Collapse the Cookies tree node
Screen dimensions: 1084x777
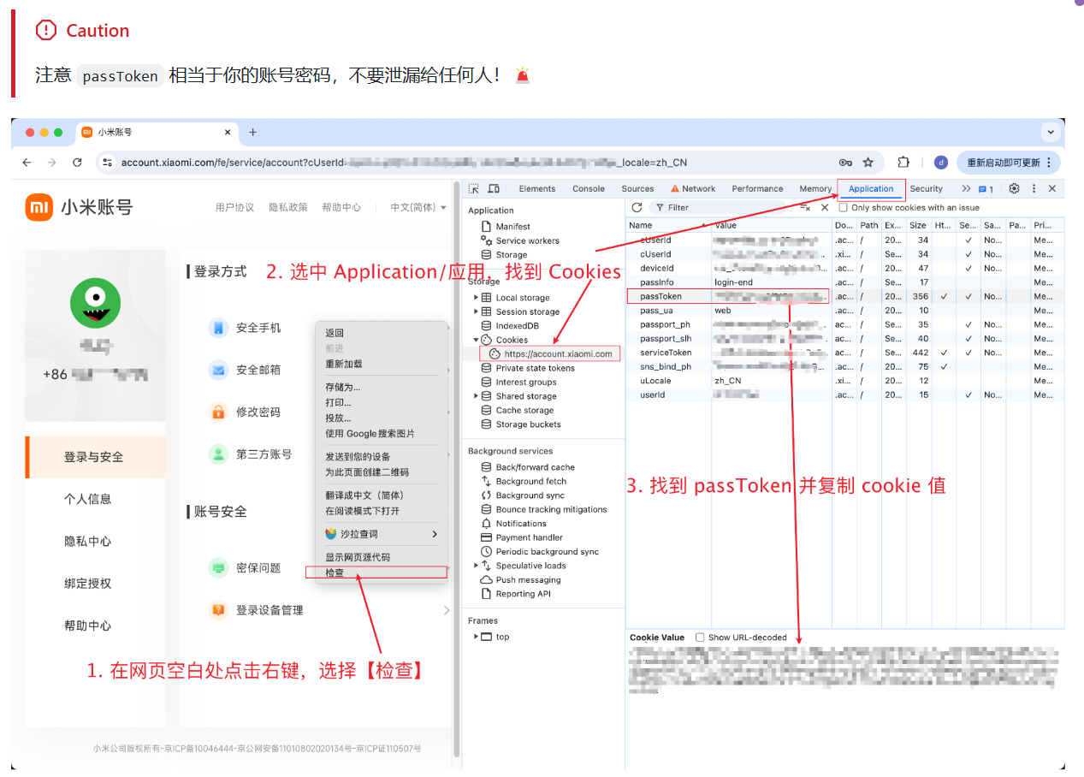477,340
